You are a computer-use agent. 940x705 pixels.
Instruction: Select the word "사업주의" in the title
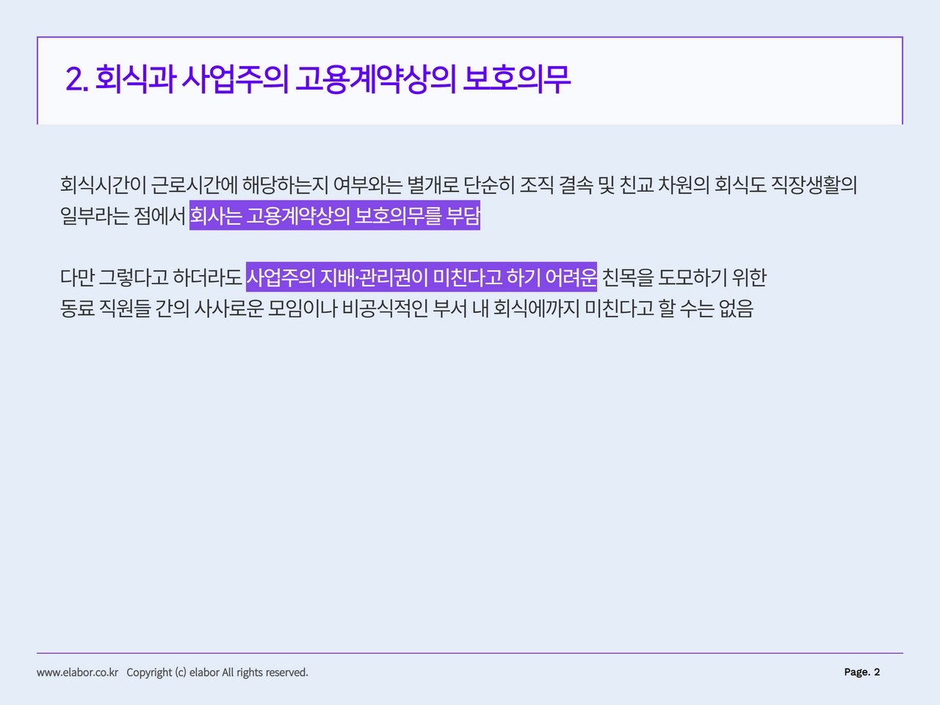pyautogui.click(x=234, y=79)
